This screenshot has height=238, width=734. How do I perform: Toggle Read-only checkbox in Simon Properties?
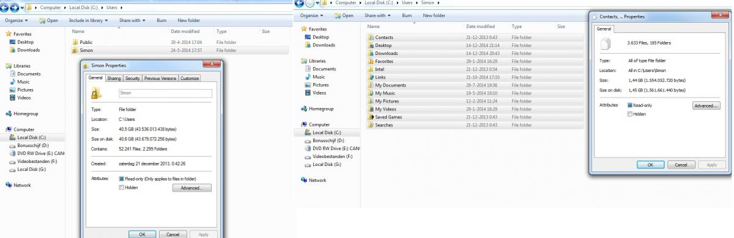pyautogui.click(x=121, y=179)
